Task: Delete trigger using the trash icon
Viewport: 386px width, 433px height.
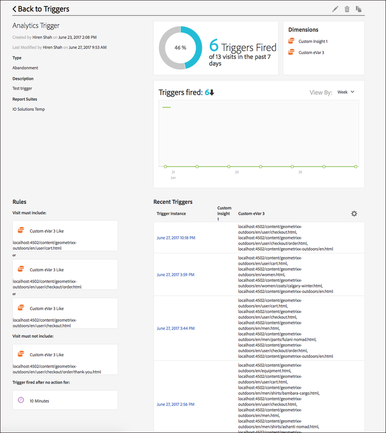Action: [347, 9]
